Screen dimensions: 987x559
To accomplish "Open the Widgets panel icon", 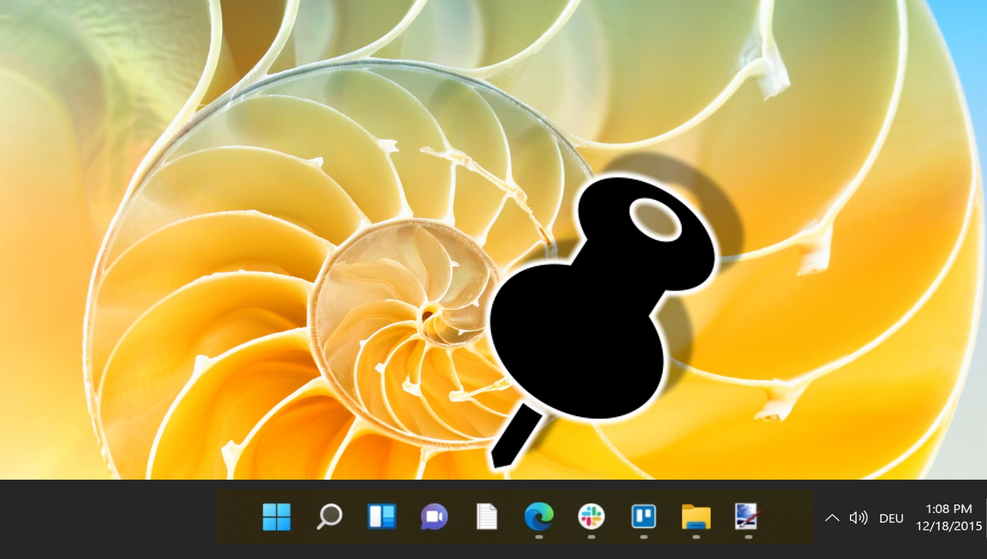I will click(x=382, y=517).
